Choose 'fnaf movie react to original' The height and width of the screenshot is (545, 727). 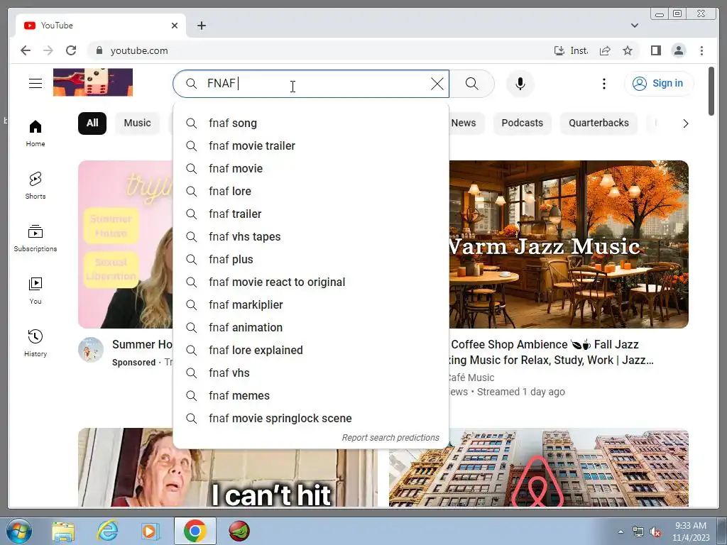(x=311, y=282)
